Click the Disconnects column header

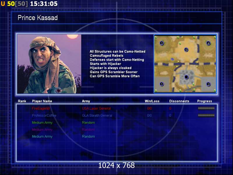click(x=179, y=101)
